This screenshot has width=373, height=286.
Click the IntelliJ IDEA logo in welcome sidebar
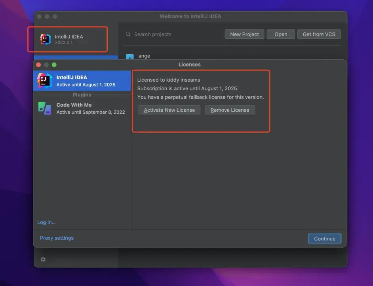tap(46, 39)
